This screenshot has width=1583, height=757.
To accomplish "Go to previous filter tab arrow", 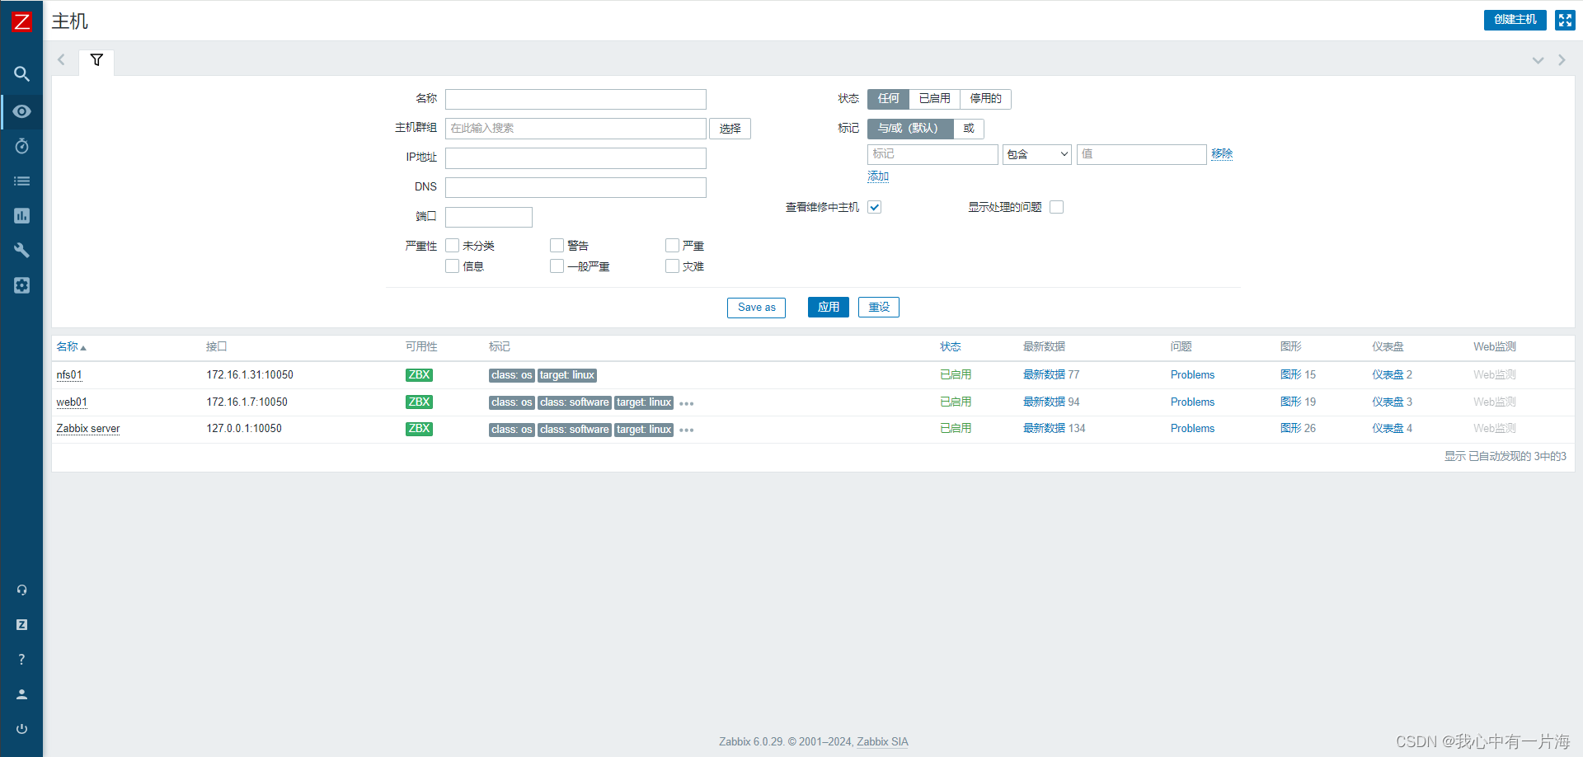I will pyautogui.click(x=61, y=59).
